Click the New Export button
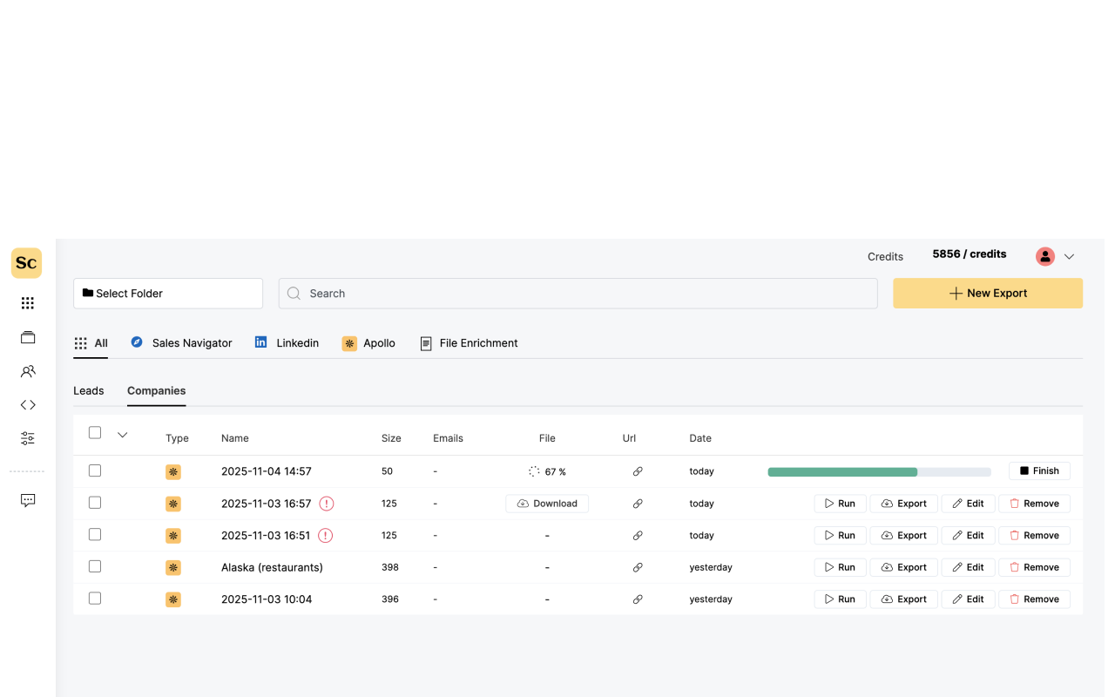 click(988, 293)
